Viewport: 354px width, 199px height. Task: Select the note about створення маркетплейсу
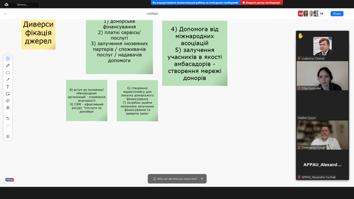coord(137,101)
